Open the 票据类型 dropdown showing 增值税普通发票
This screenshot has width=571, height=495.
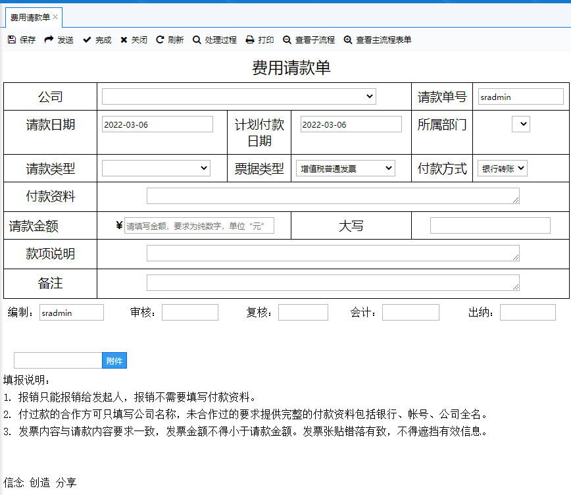(345, 168)
